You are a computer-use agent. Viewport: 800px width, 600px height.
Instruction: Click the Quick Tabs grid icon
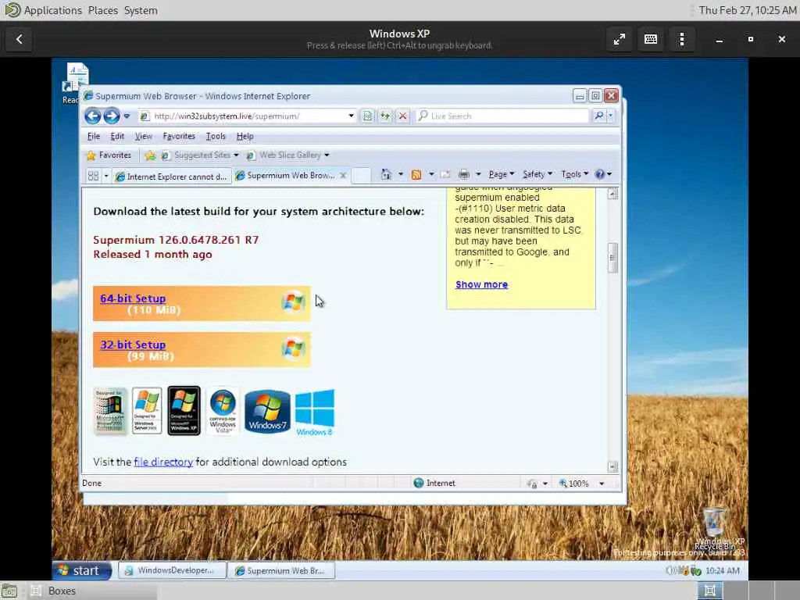94,176
